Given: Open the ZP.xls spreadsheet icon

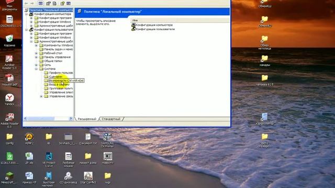Looking at the screenshot, I should pos(29,158).
